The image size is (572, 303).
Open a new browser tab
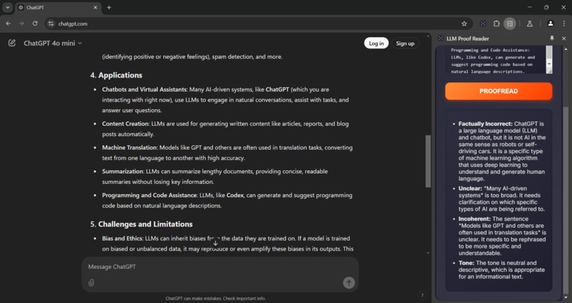pos(109,7)
